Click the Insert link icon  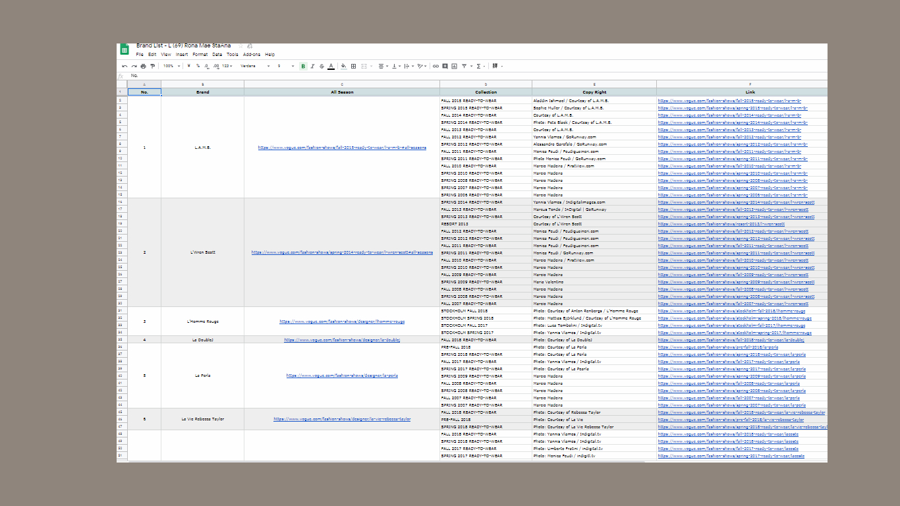(436, 66)
